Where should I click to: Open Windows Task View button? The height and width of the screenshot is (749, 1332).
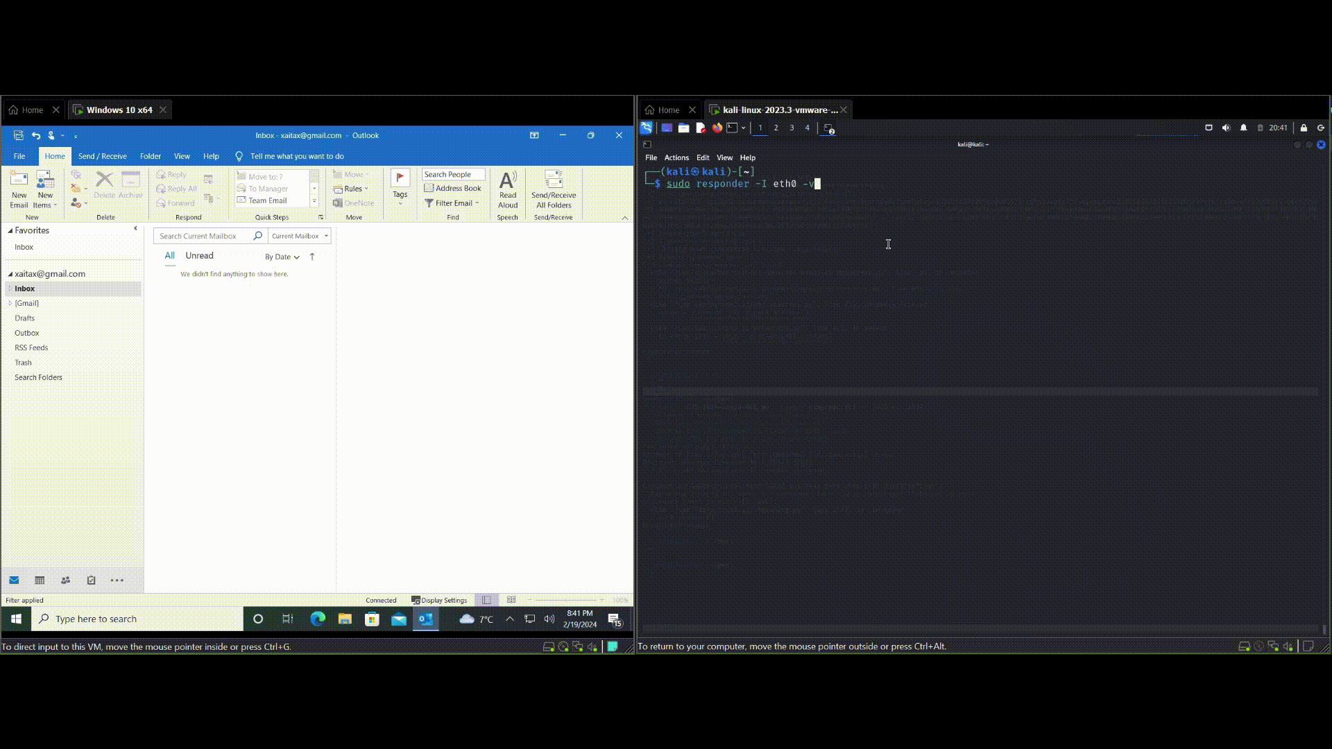point(287,619)
